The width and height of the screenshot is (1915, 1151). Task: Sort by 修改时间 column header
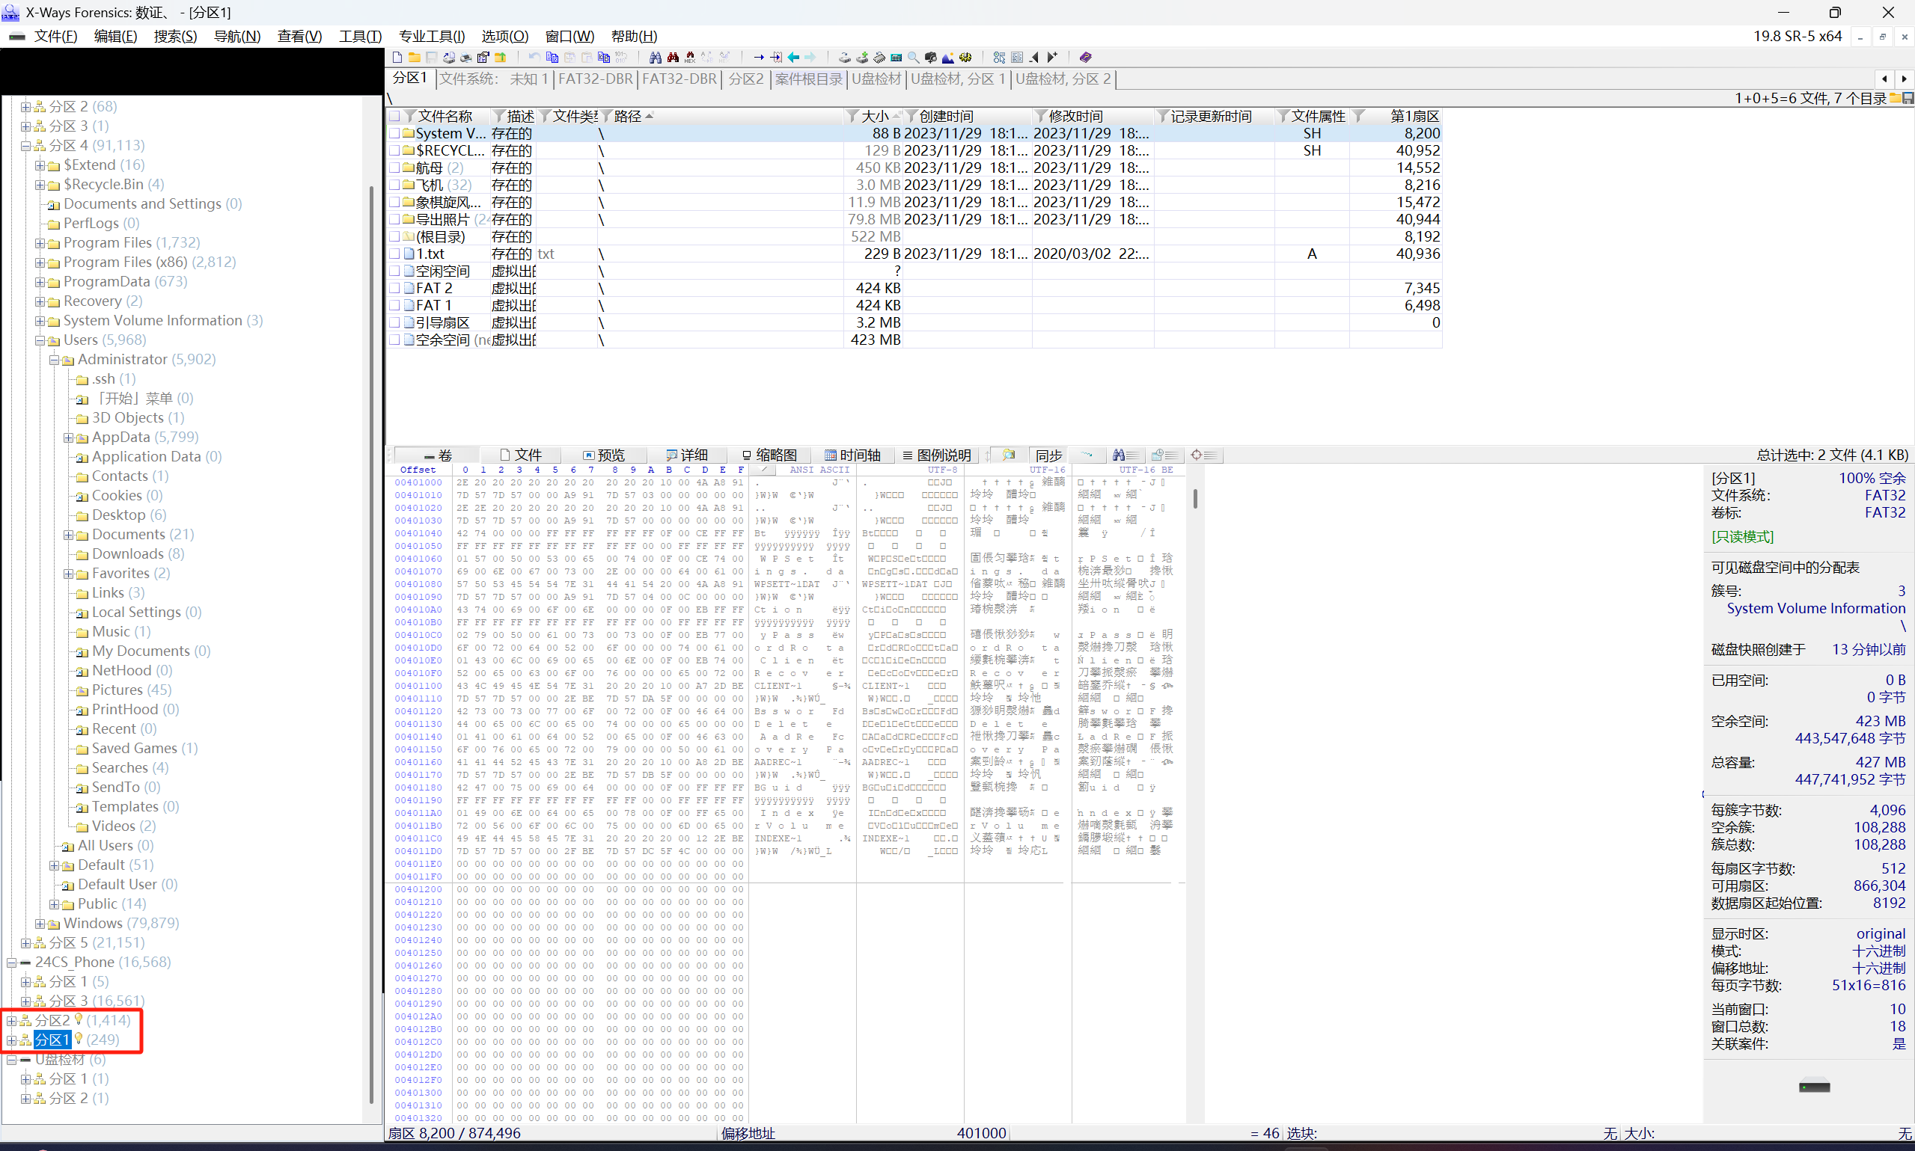click(x=1075, y=117)
